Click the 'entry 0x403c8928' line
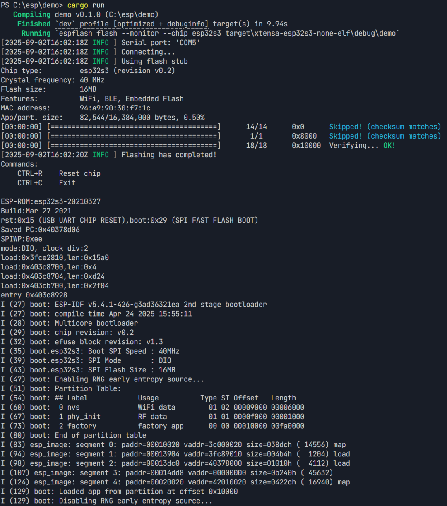Screen dimensions: 447x506 tap(34, 295)
